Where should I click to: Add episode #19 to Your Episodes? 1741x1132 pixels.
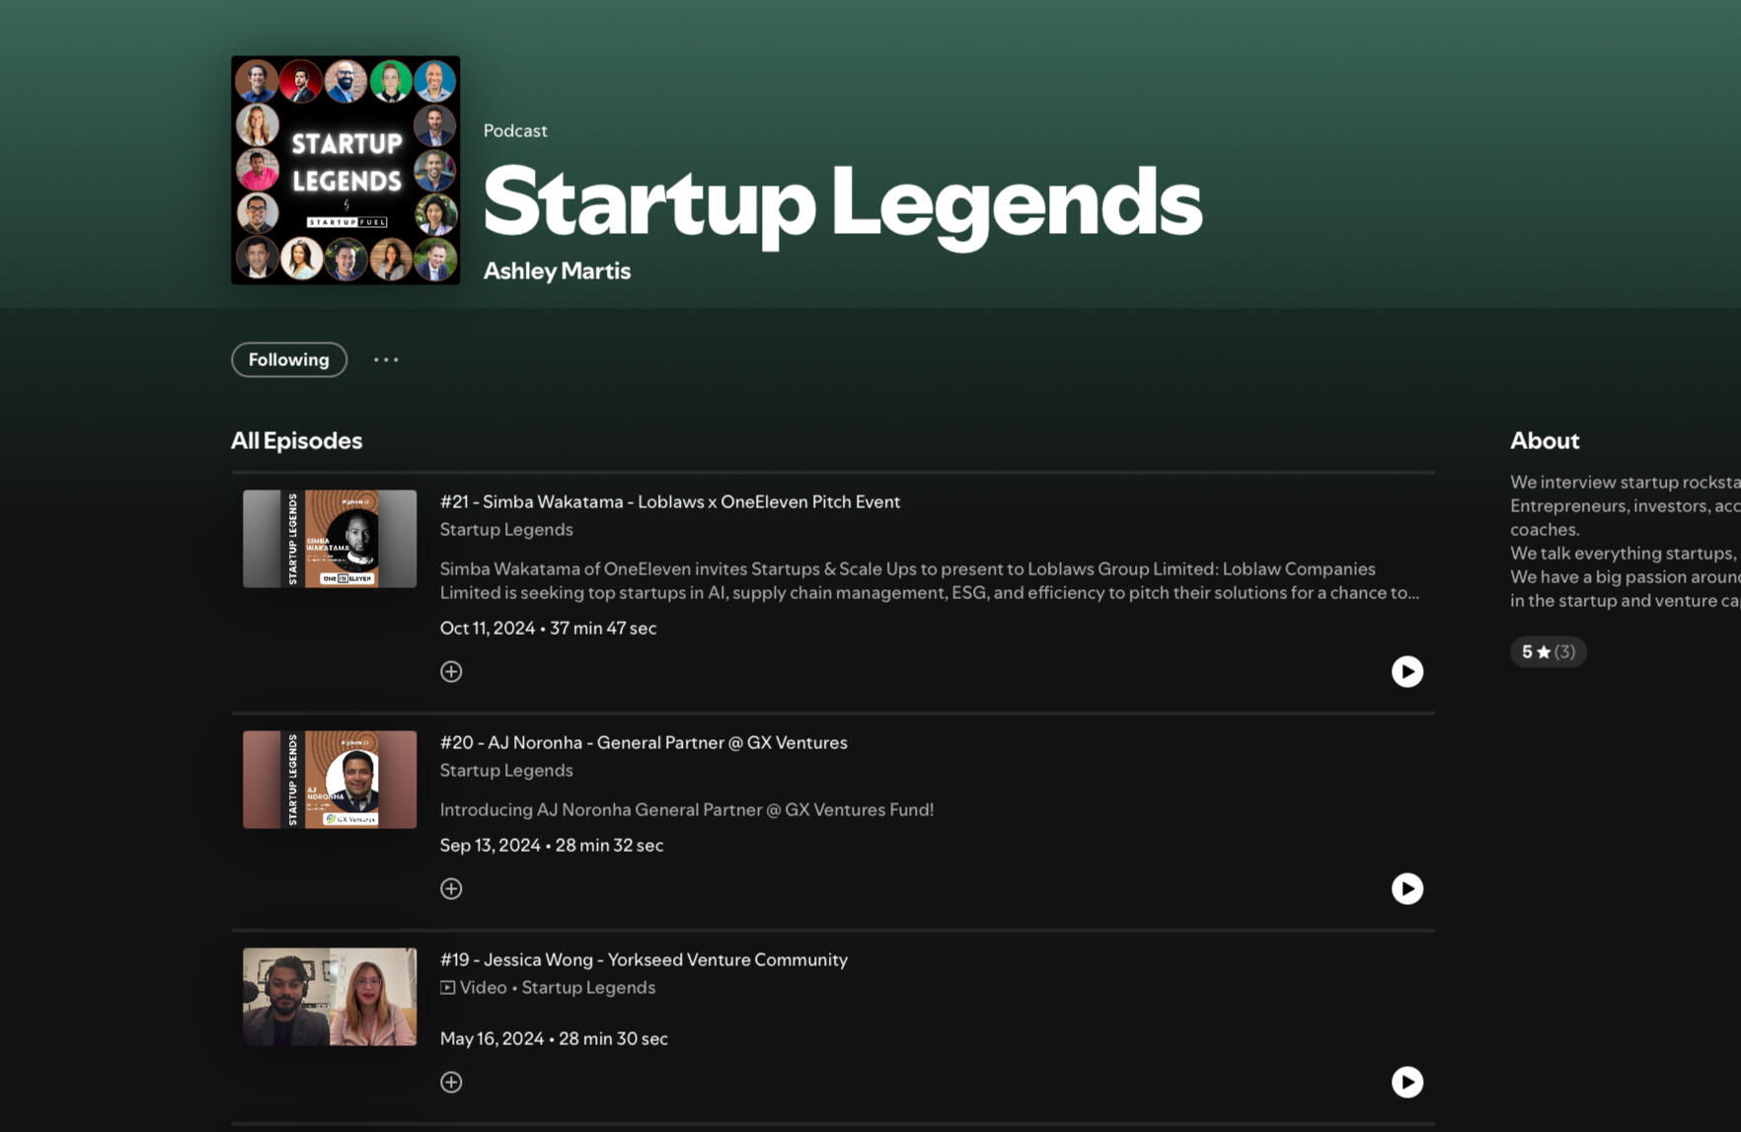coord(451,1082)
